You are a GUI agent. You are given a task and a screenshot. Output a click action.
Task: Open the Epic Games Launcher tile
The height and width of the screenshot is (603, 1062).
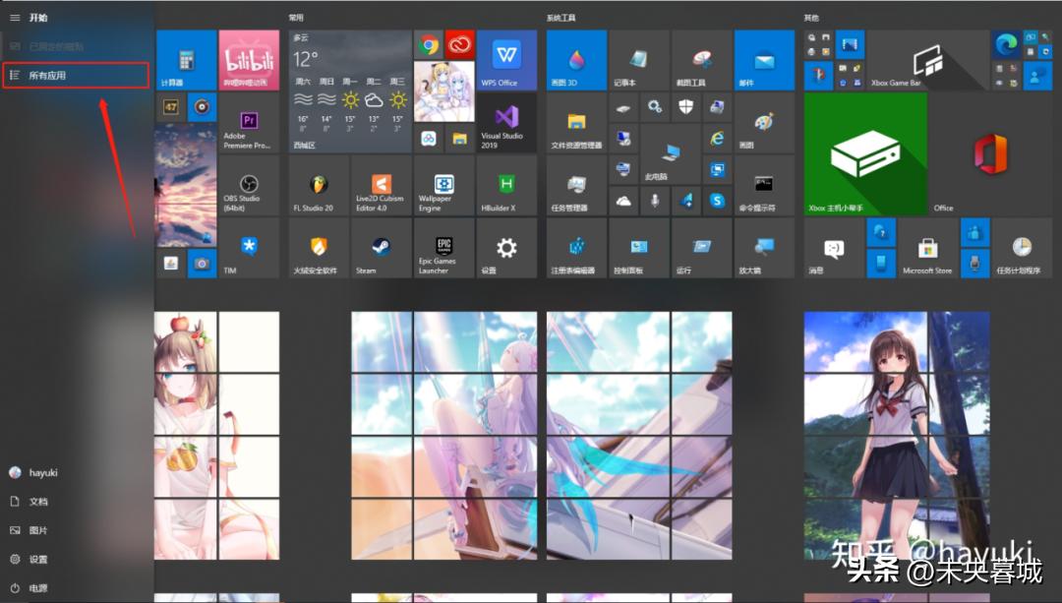[443, 247]
